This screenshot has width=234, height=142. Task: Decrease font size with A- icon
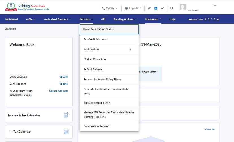tap(149, 8)
